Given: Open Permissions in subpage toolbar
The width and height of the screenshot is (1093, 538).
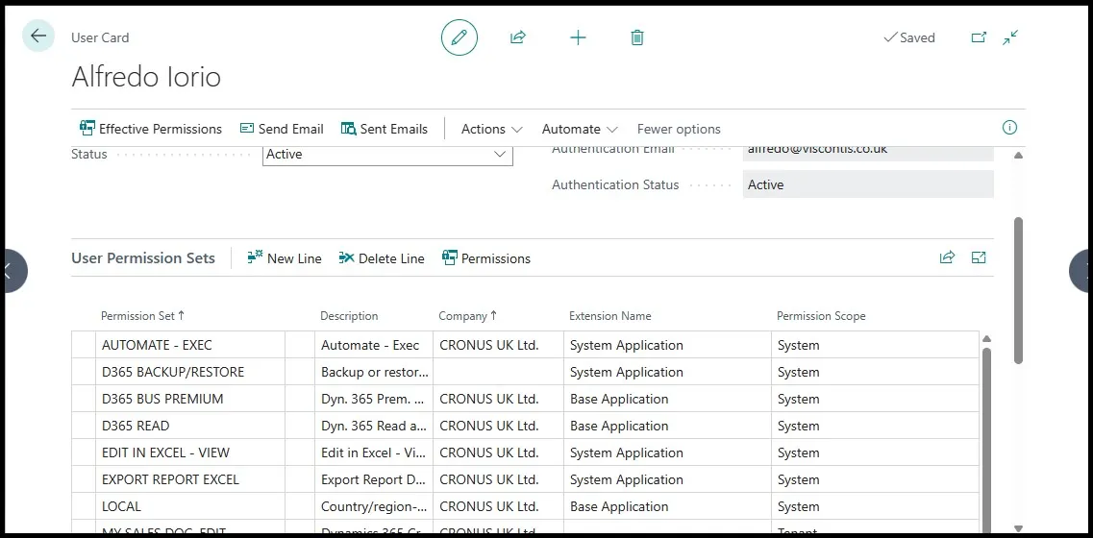Looking at the screenshot, I should 485,258.
